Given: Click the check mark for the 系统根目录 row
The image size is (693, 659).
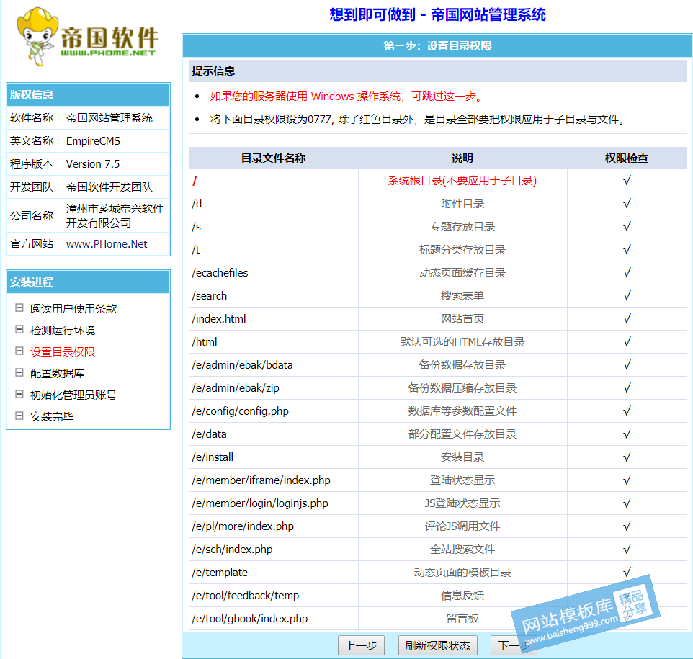Looking at the screenshot, I should tap(627, 180).
